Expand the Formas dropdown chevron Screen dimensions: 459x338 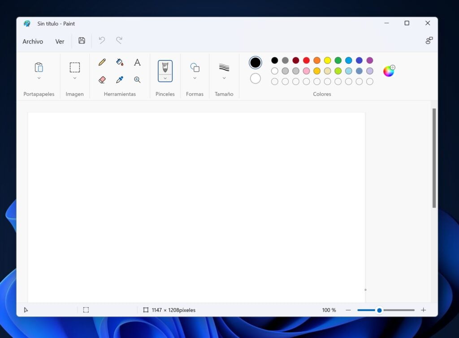pyautogui.click(x=195, y=78)
